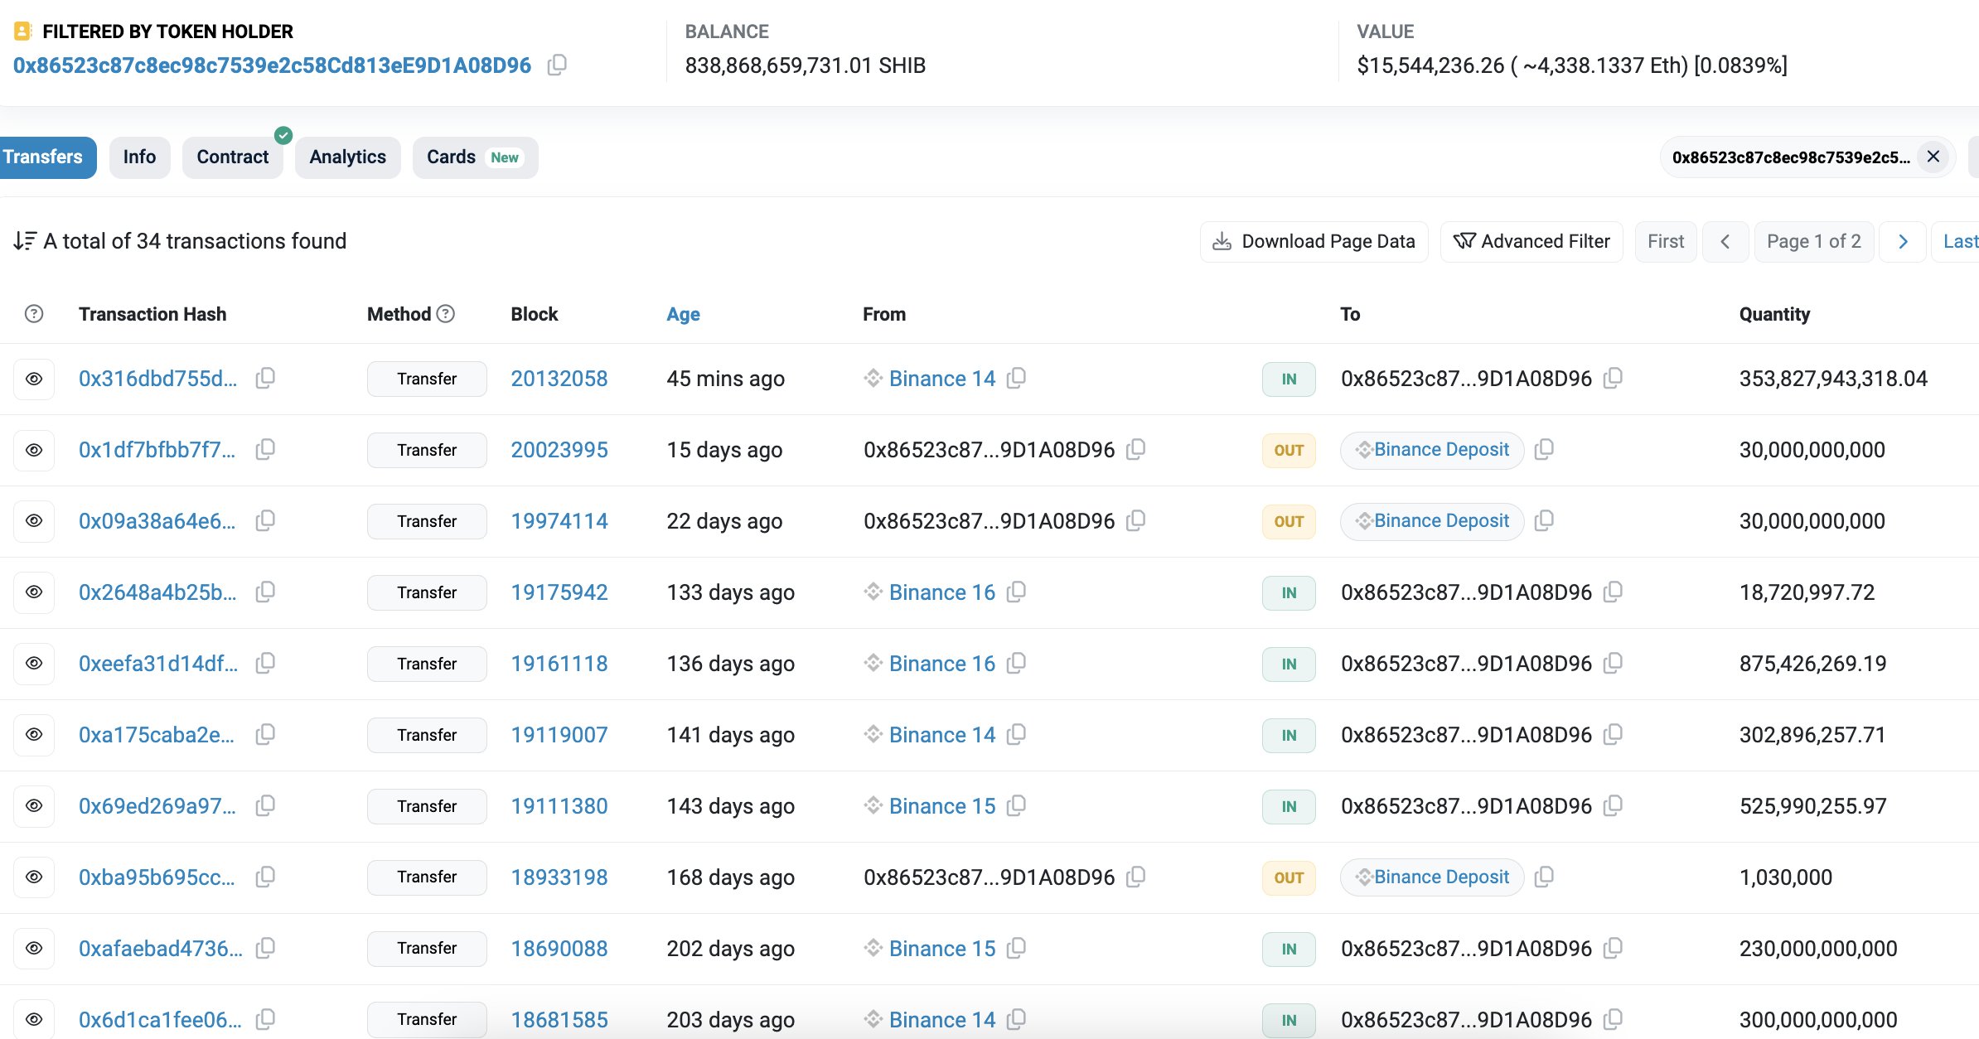Toggle eye preview for 0xba95b695cc transaction
This screenshot has width=1979, height=1039.
pos(34,877)
